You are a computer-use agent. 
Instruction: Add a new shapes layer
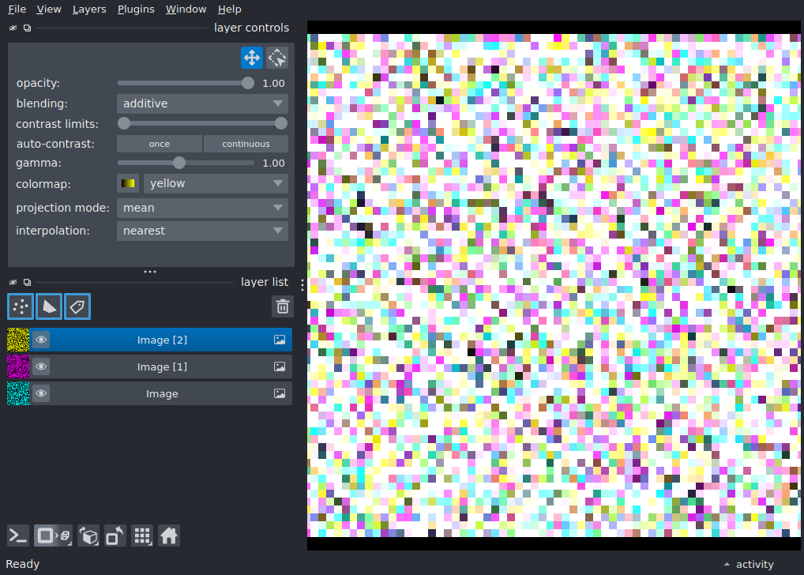click(49, 306)
